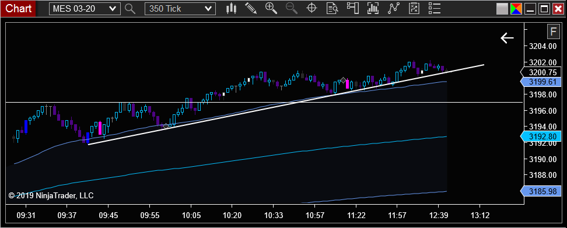Click the multicolored interval link button

[516, 9]
